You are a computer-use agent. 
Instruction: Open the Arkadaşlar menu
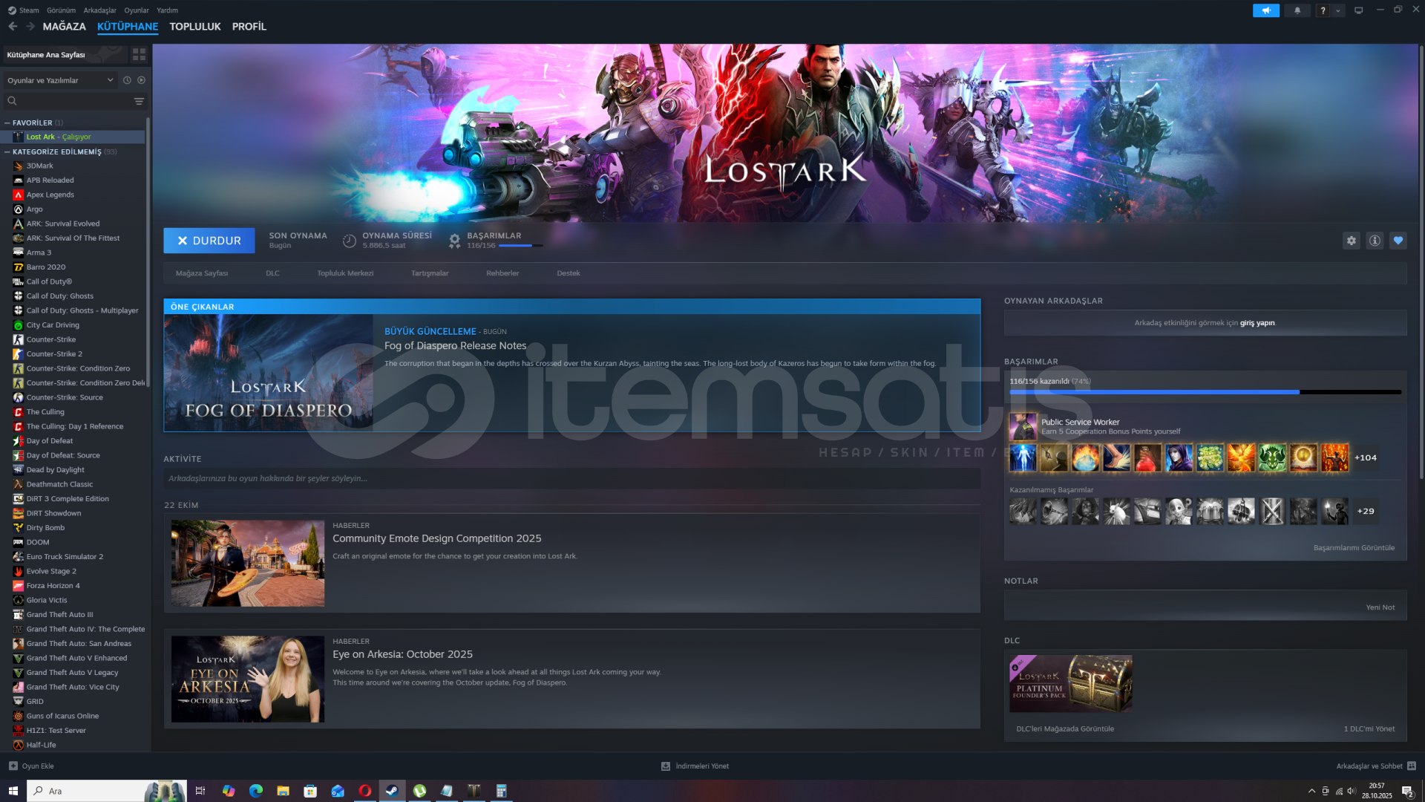point(99,10)
